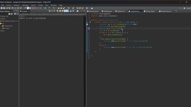The image size is (191, 107).
Task: Select the Flipkart-flip project
Action: click(4, 16)
